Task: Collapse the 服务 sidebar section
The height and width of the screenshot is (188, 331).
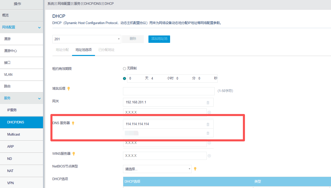Action: [39, 98]
